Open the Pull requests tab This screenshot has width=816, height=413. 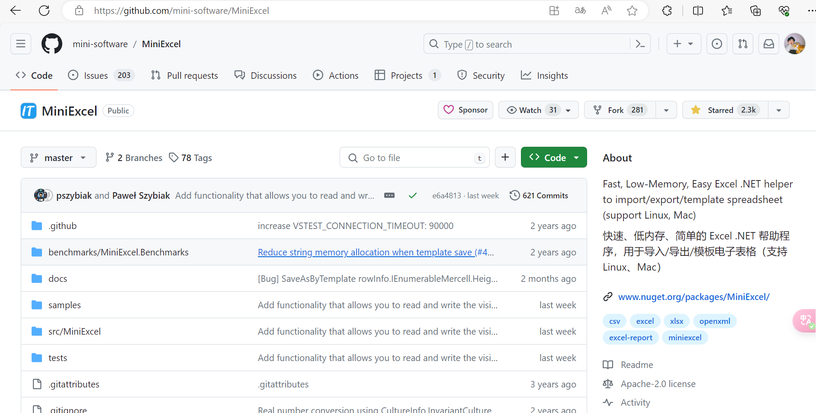pos(184,75)
